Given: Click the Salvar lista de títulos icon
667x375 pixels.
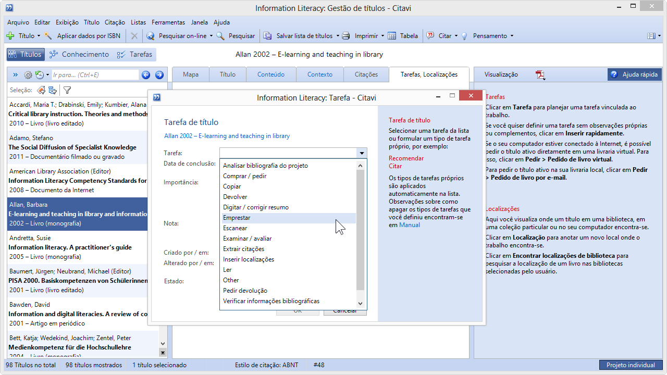Looking at the screenshot, I should point(268,36).
